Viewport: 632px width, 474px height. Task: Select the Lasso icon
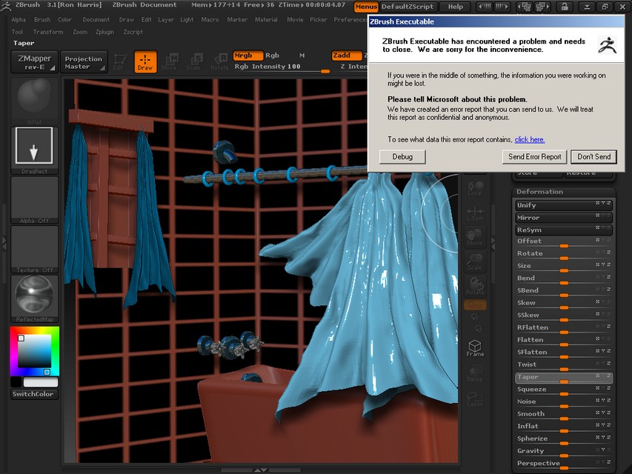point(475,398)
